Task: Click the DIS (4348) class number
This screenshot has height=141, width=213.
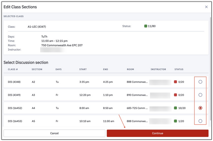Action: (x=14, y=82)
